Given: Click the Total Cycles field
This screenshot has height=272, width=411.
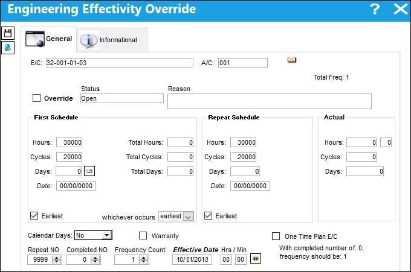Looking at the screenshot, I should [x=181, y=157].
